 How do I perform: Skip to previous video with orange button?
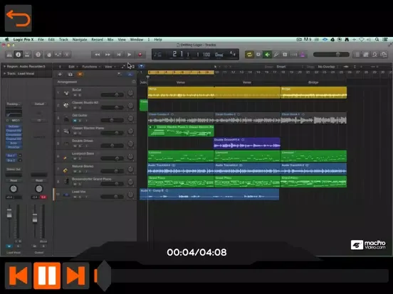pos(19,276)
